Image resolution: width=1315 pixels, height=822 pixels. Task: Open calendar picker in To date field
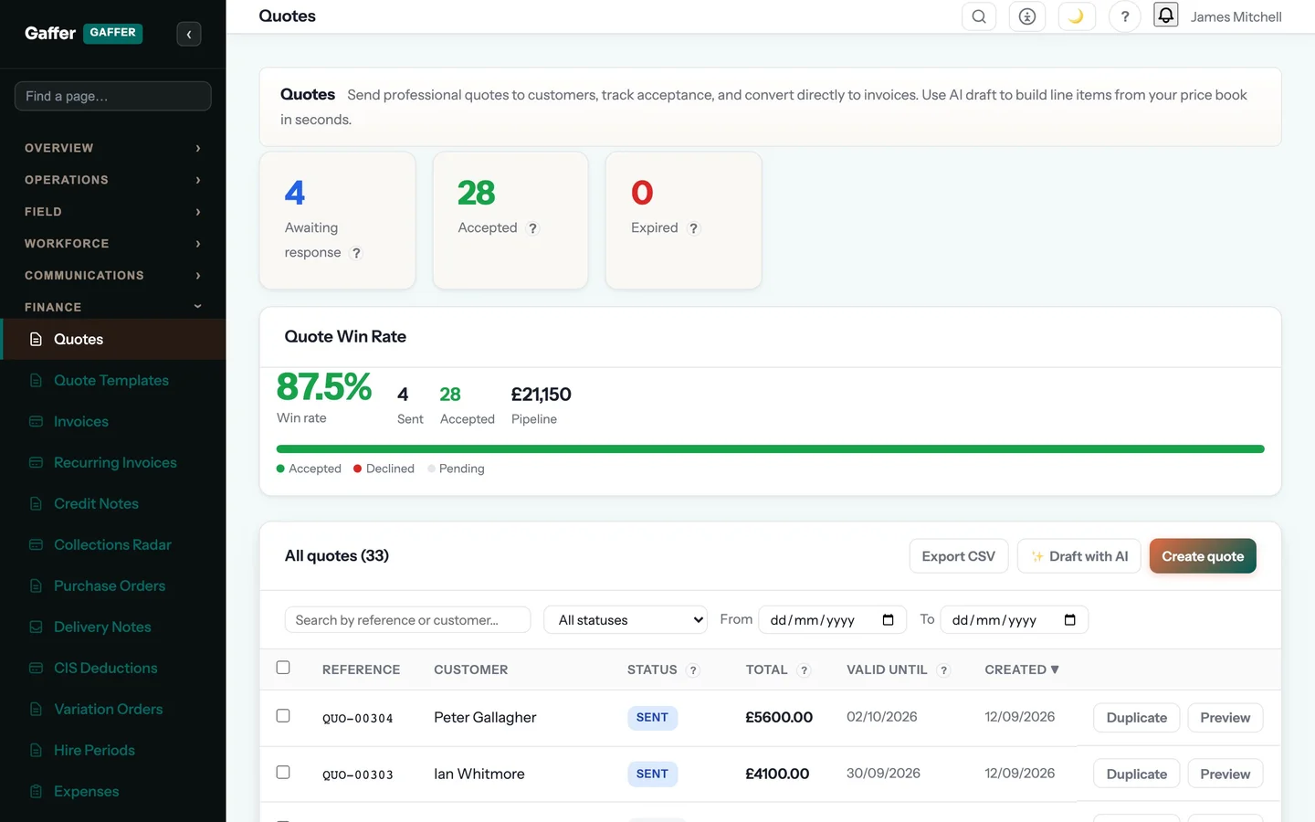pos(1069,620)
